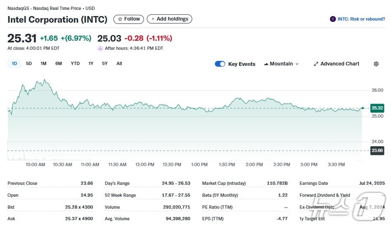
Task: Click the after hours moon icon
Action: (x=100, y=48)
